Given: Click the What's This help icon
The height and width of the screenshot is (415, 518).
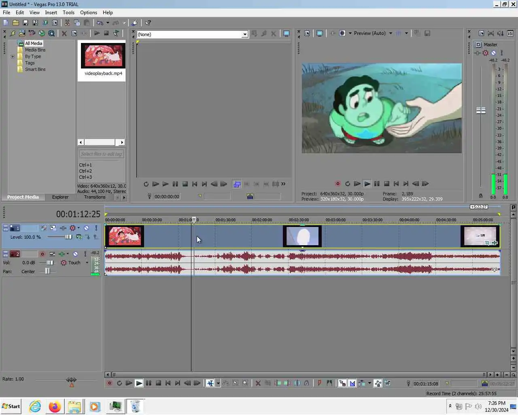Looking at the screenshot, I should coord(148,23).
